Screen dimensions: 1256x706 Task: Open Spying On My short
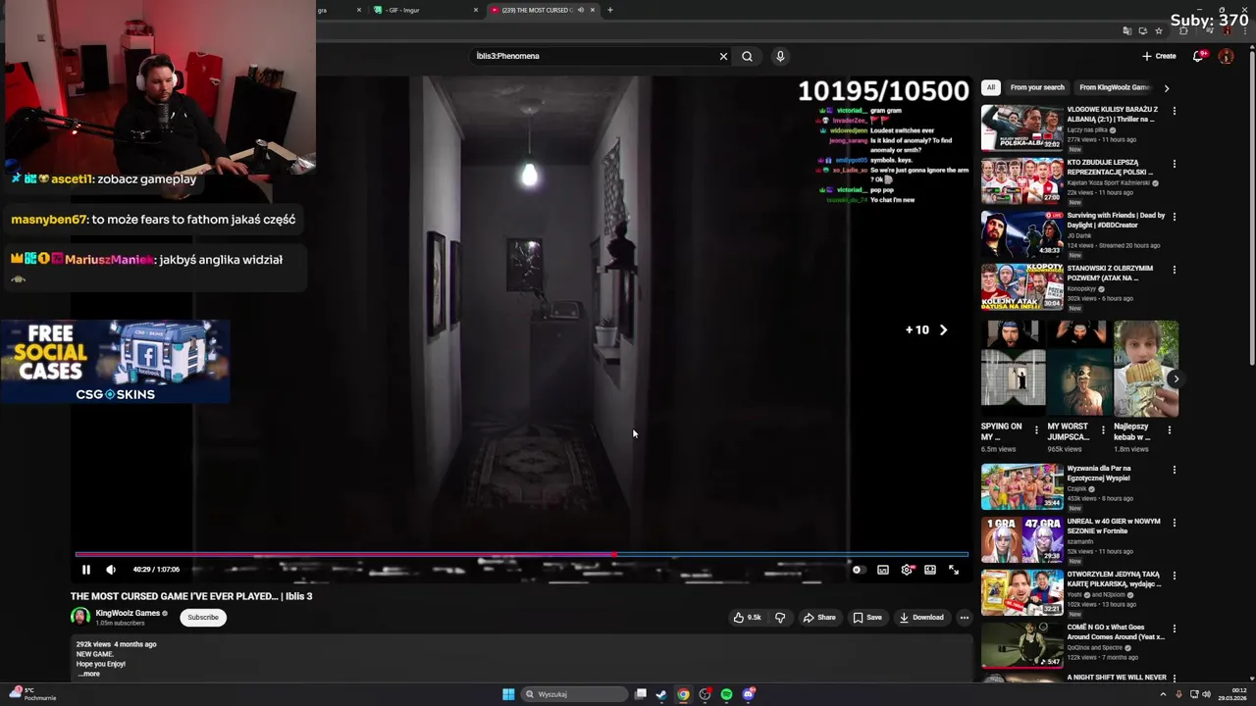pyautogui.click(x=1013, y=369)
